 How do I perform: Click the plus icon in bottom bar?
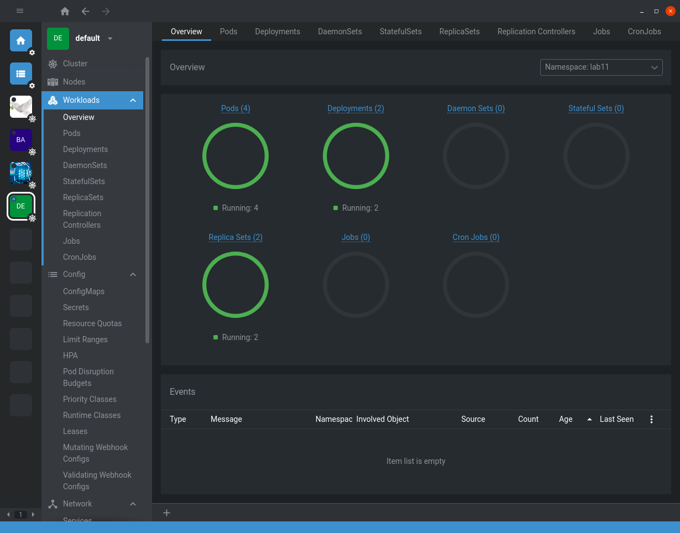click(166, 513)
